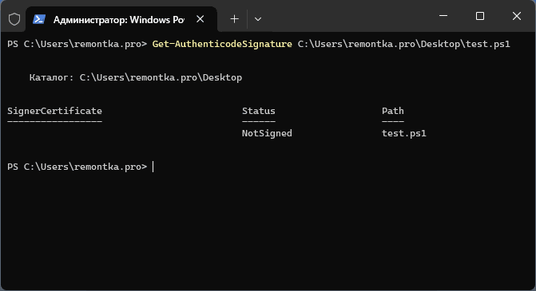Close the terminal window
Screen dimensions: 536x291
pyautogui.click(x=517, y=16)
